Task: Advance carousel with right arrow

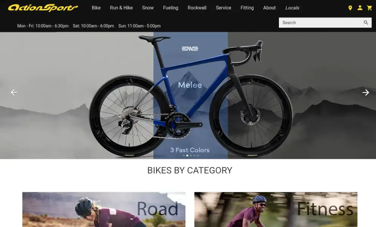Action: tap(365, 92)
